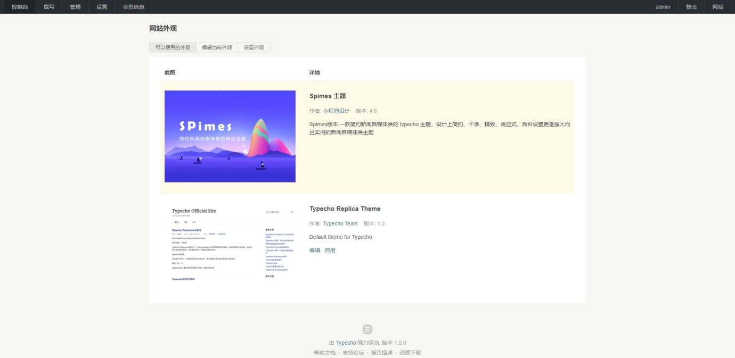Open author link 小灯泡设计
Image resolution: width=735 pixels, height=358 pixels.
coord(336,111)
